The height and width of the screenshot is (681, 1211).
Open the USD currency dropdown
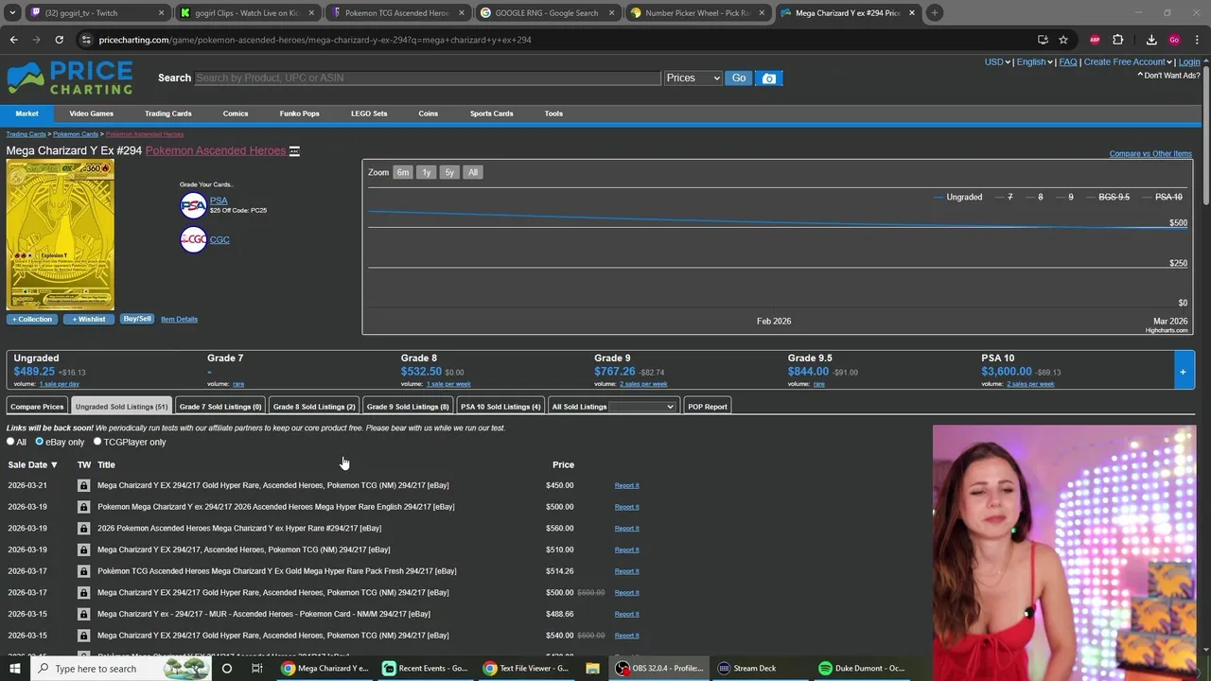click(x=997, y=62)
